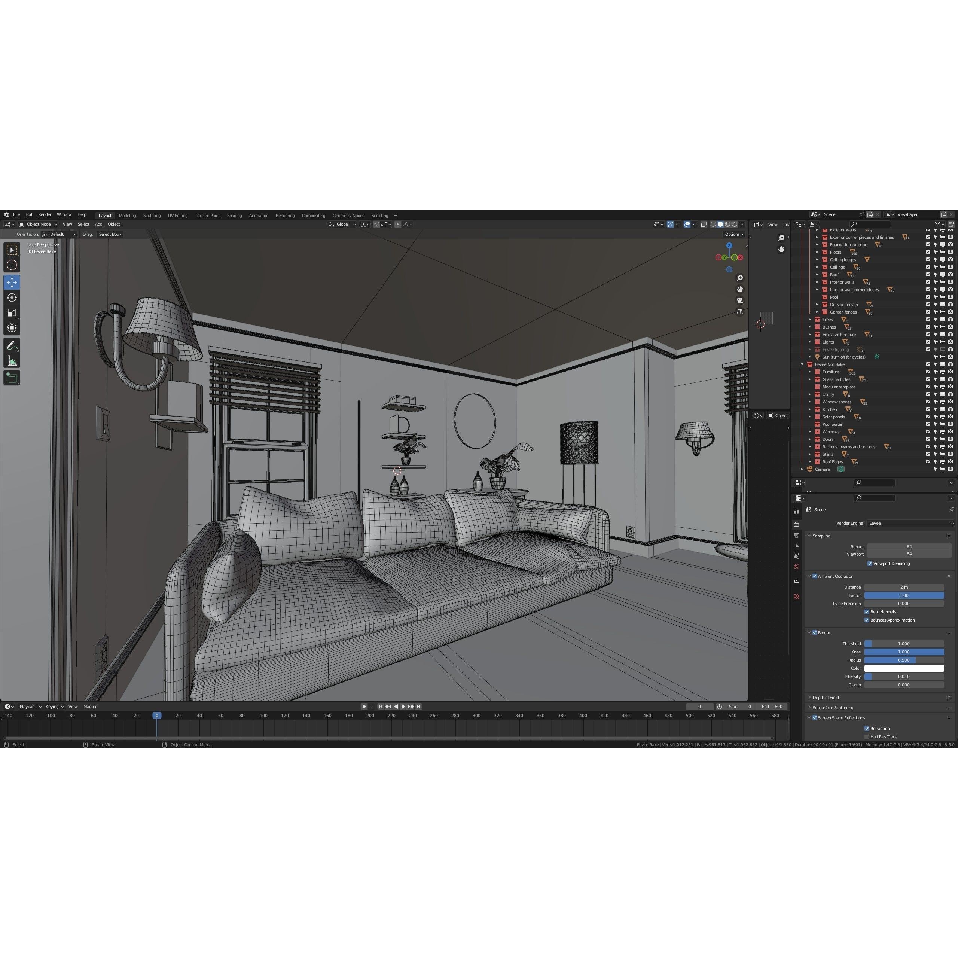Open the outliner filter options
This screenshot has height=958, width=958.
(x=937, y=224)
